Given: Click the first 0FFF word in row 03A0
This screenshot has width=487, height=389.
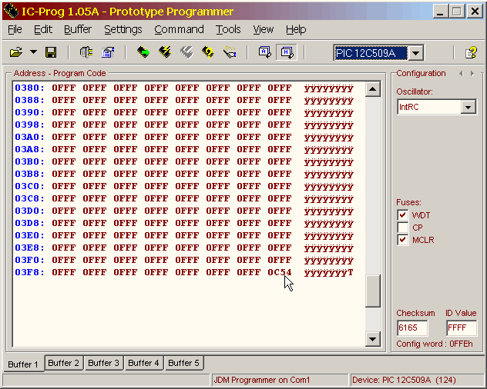Looking at the screenshot, I should tap(64, 137).
